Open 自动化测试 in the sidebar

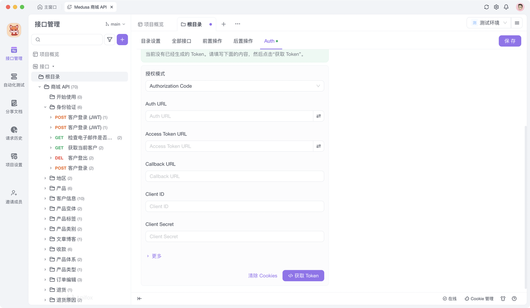[x=14, y=80]
